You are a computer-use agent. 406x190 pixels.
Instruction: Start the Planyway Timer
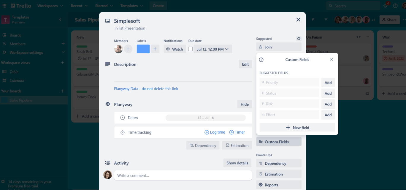237,132
